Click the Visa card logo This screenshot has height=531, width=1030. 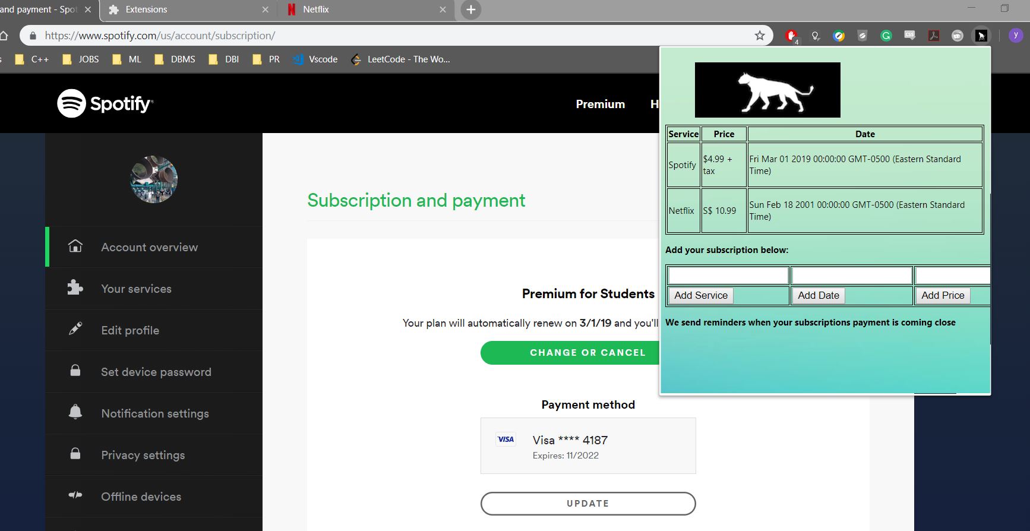pos(506,440)
